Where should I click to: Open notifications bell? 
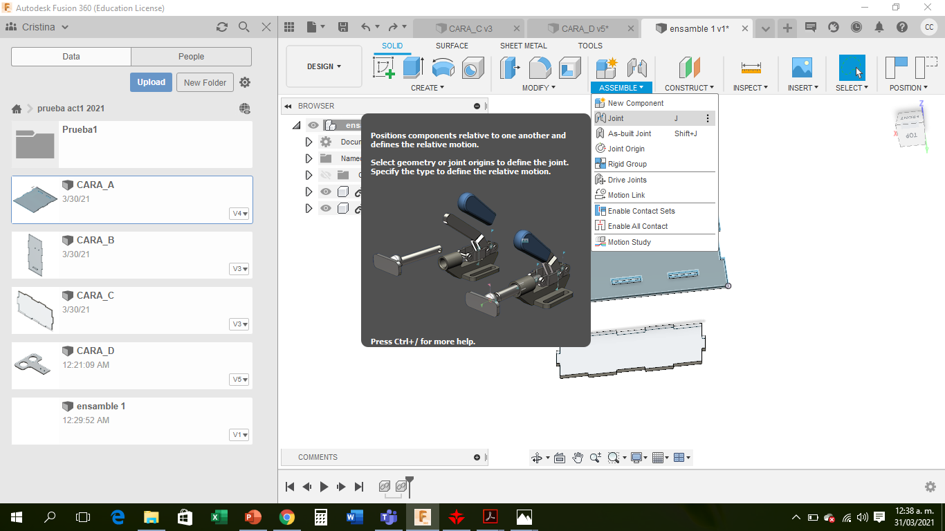coord(879,27)
